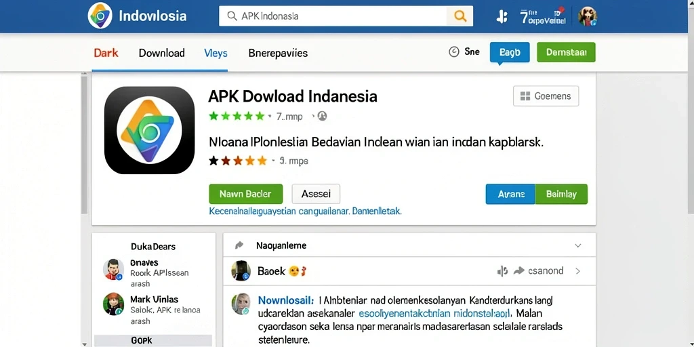694x347 pixels.
Task: Click the round icon after 7..mnp rating
Action: point(322,117)
